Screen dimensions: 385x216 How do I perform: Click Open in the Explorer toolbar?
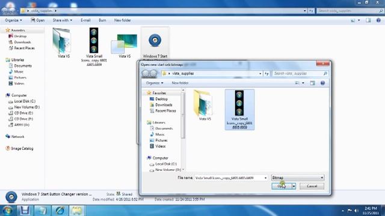pyautogui.click(x=37, y=20)
